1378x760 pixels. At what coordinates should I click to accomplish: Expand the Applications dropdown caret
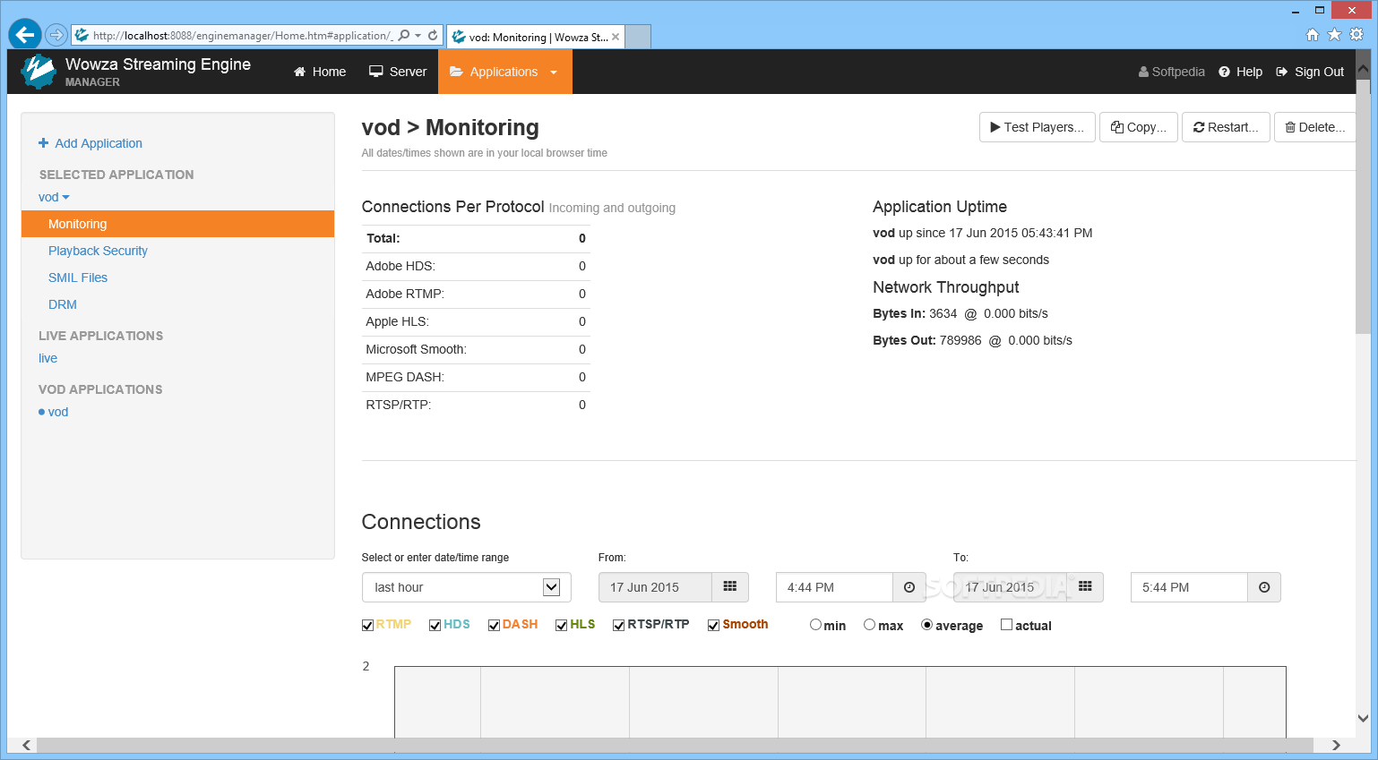pyautogui.click(x=554, y=73)
